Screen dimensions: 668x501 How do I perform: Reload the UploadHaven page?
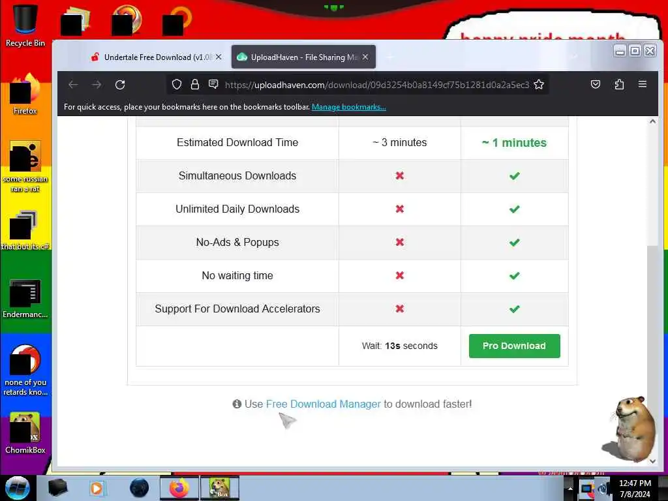[x=120, y=85]
